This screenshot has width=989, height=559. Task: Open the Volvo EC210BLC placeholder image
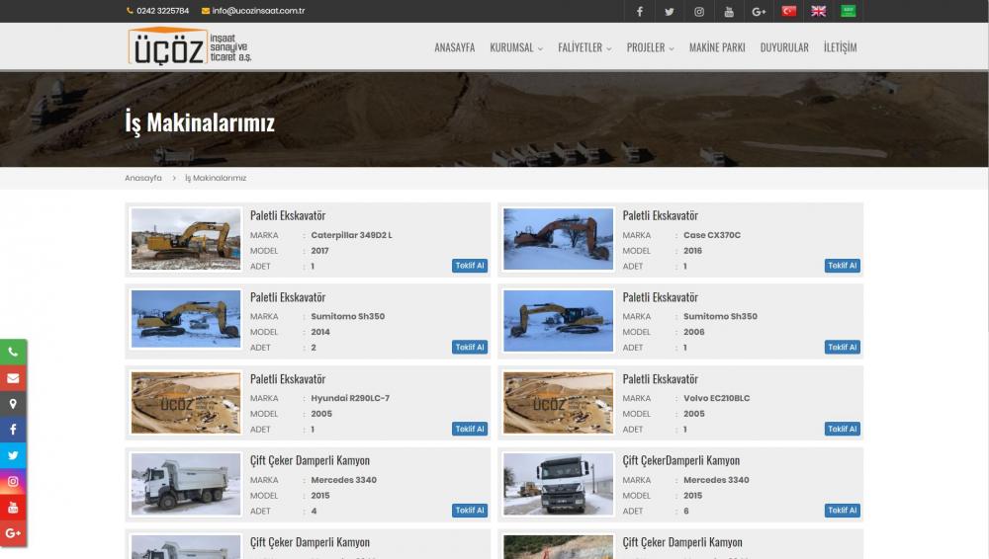[558, 403]
